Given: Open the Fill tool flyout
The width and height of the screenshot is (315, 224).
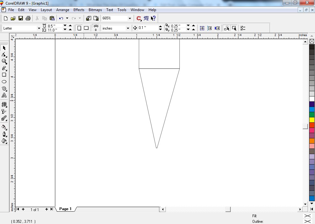Looking at the screenshot, I should (4, 141).
